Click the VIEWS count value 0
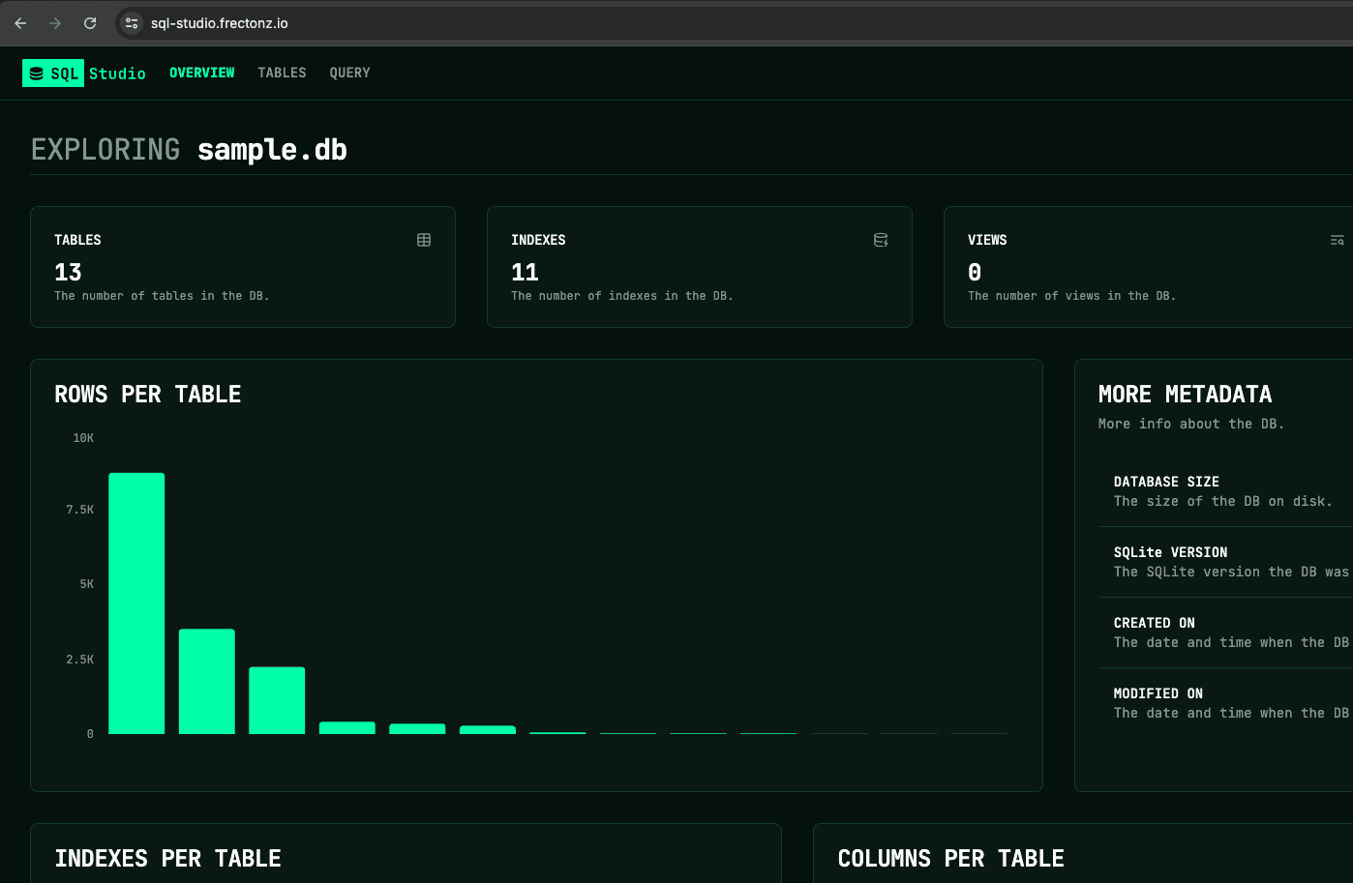1353x883 pixels. (x=975, y=272)
